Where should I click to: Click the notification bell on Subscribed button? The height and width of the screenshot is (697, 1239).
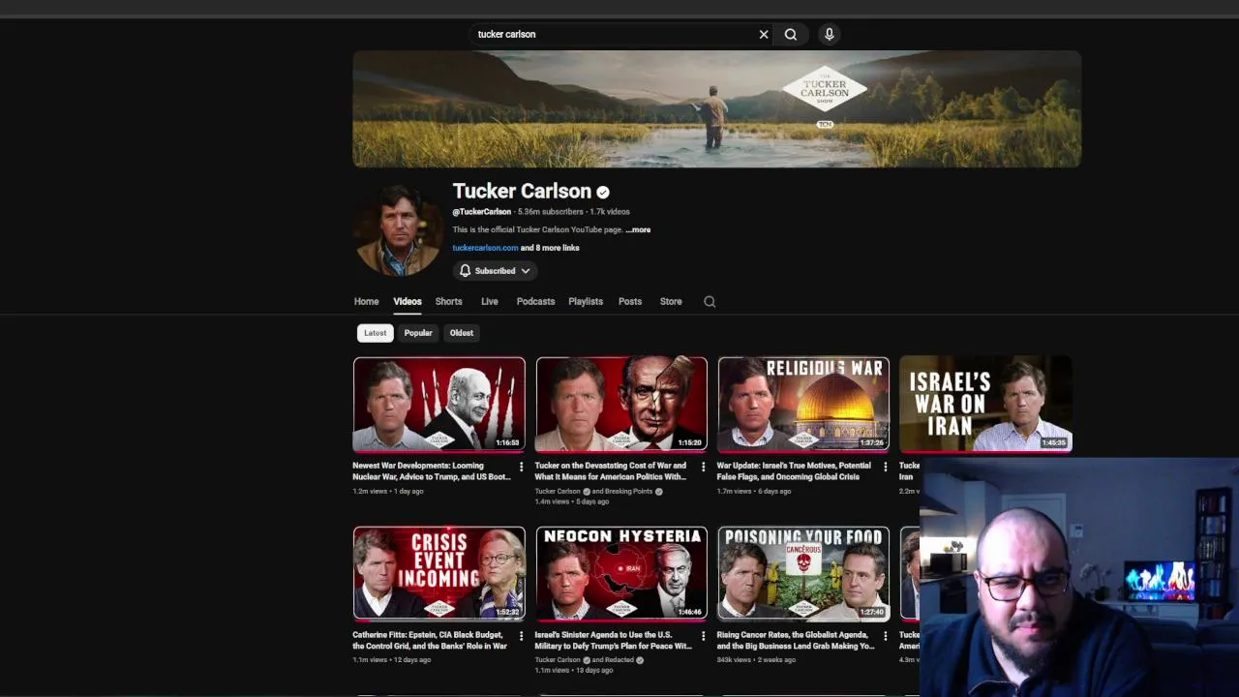[x=465, y=271]
